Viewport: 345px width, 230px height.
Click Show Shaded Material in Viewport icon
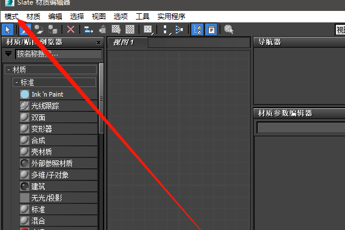(x=116, y=29)
